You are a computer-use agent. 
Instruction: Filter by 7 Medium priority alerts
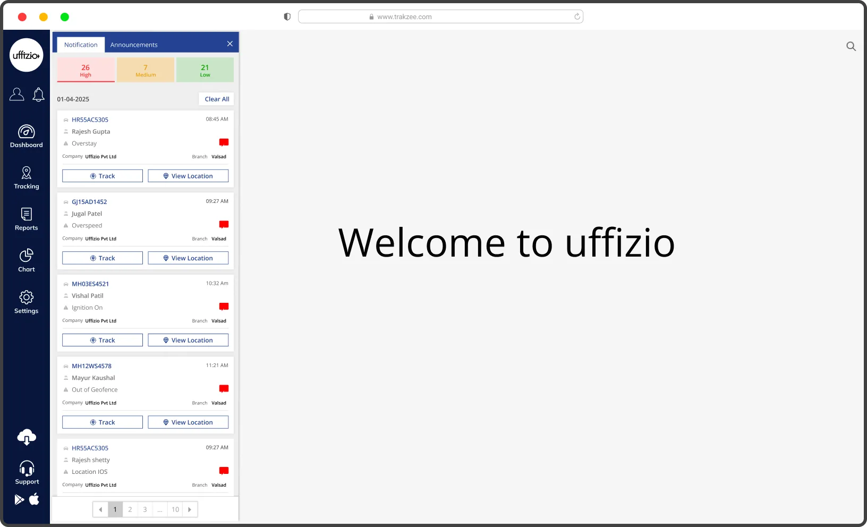(146, 70)
